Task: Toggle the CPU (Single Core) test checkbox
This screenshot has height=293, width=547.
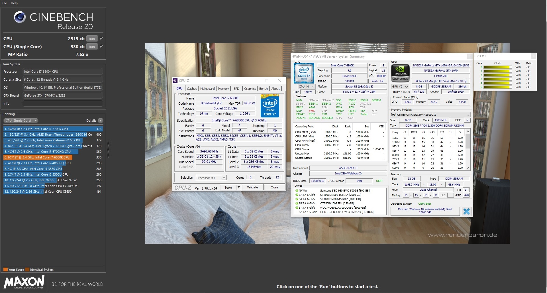Action: [x=101, y=46]
